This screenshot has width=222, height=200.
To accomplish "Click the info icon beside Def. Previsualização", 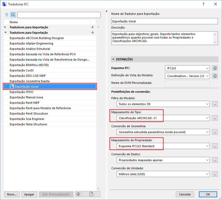I will click(x=78, y=194).
